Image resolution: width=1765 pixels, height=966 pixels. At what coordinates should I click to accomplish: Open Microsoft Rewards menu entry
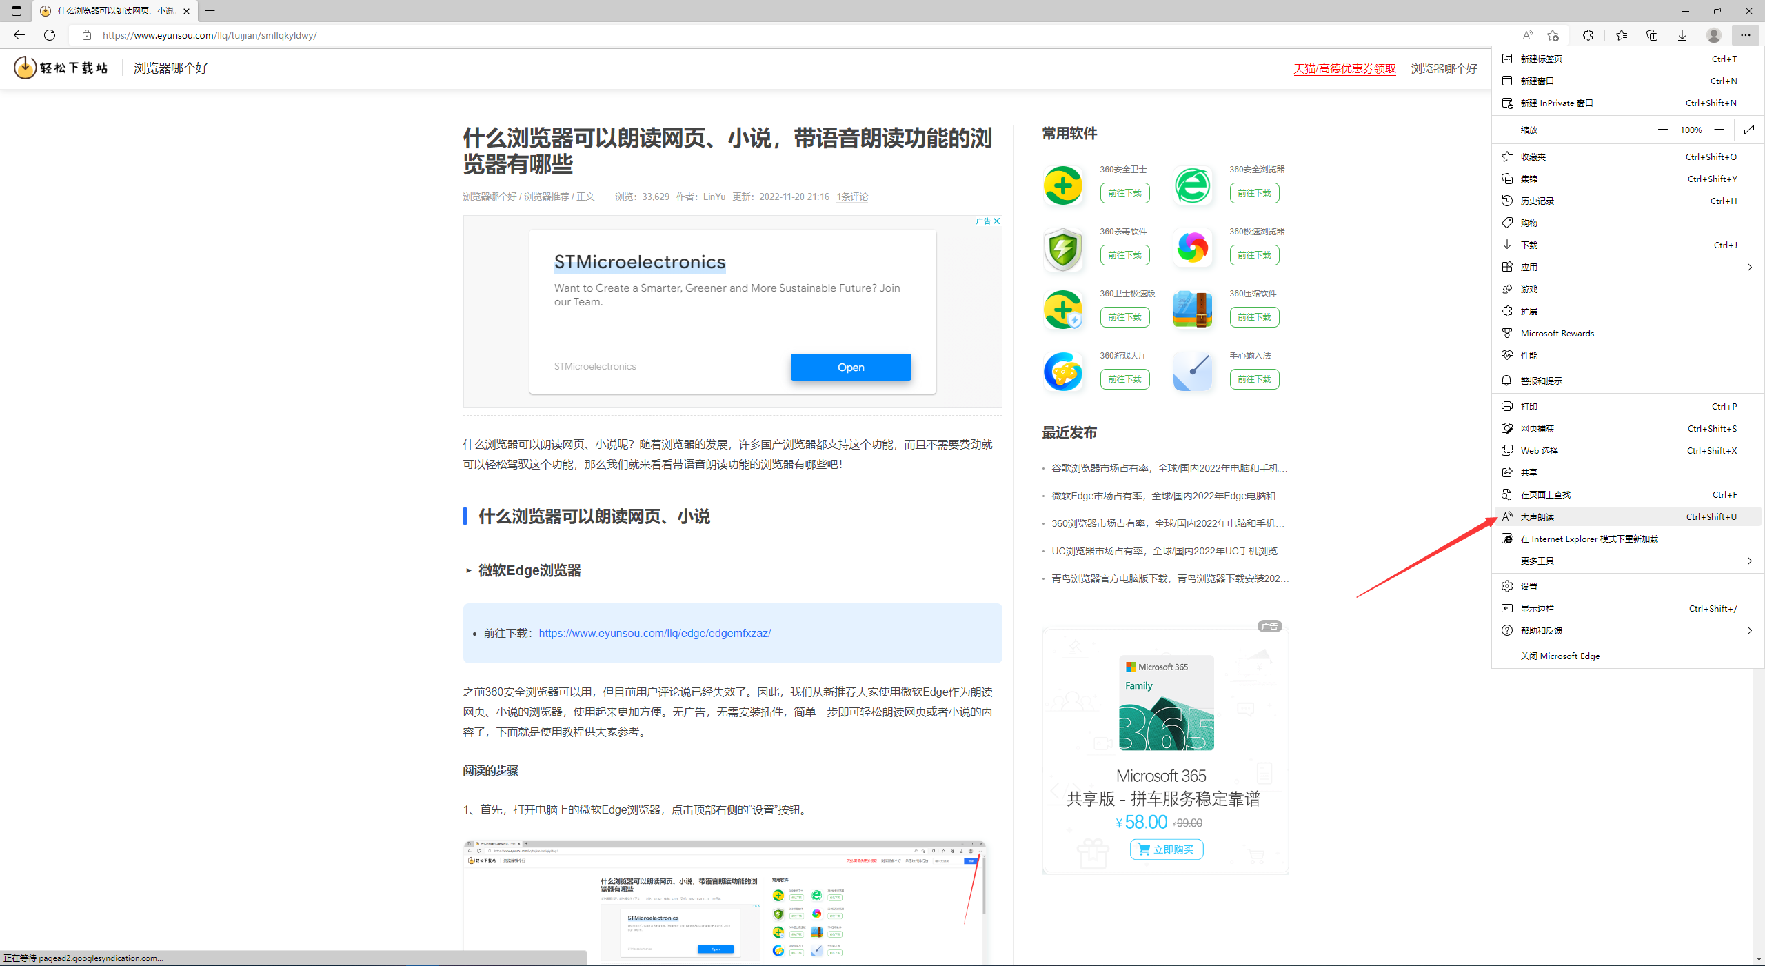tap(1627, 333)
